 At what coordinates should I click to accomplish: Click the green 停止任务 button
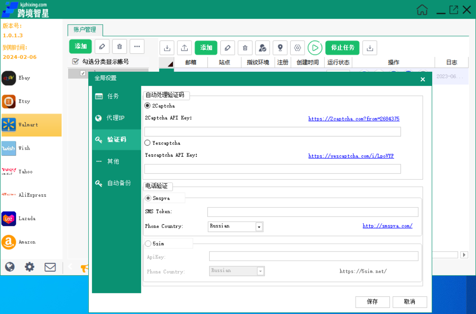pos(342,48)
